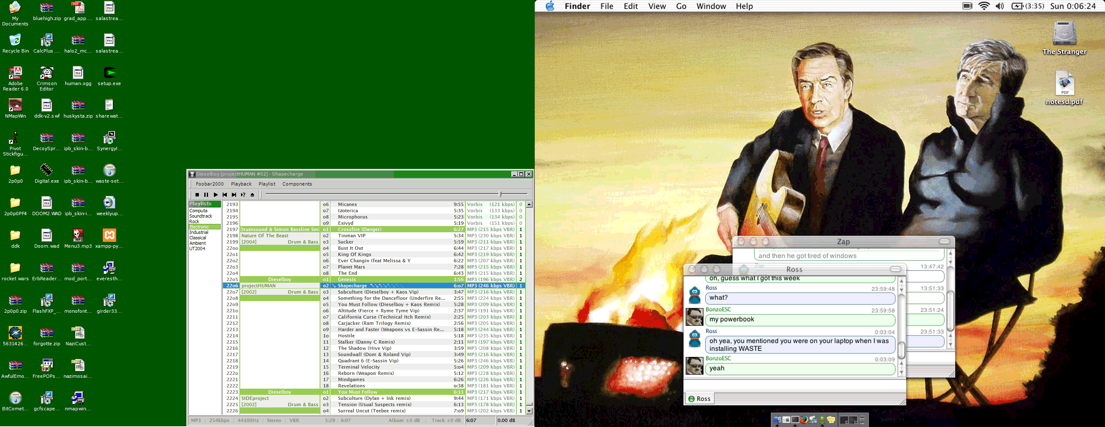The width and height of the screenshot is (1105, 427).
Task: Click the Pivot Stickfigure shortcut icon
Action: (15, 144)
